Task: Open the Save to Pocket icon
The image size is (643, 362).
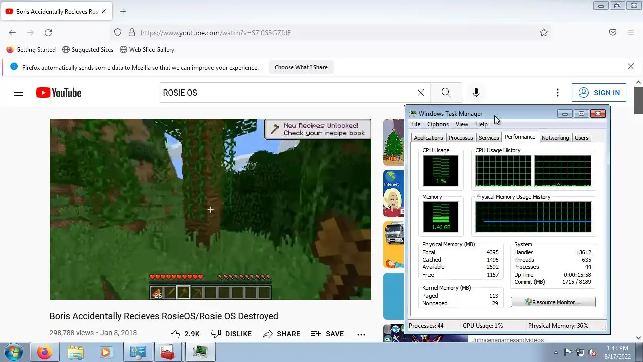Action: pos(613,33)
